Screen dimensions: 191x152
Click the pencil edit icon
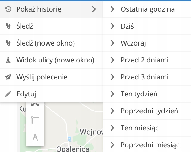8,94
